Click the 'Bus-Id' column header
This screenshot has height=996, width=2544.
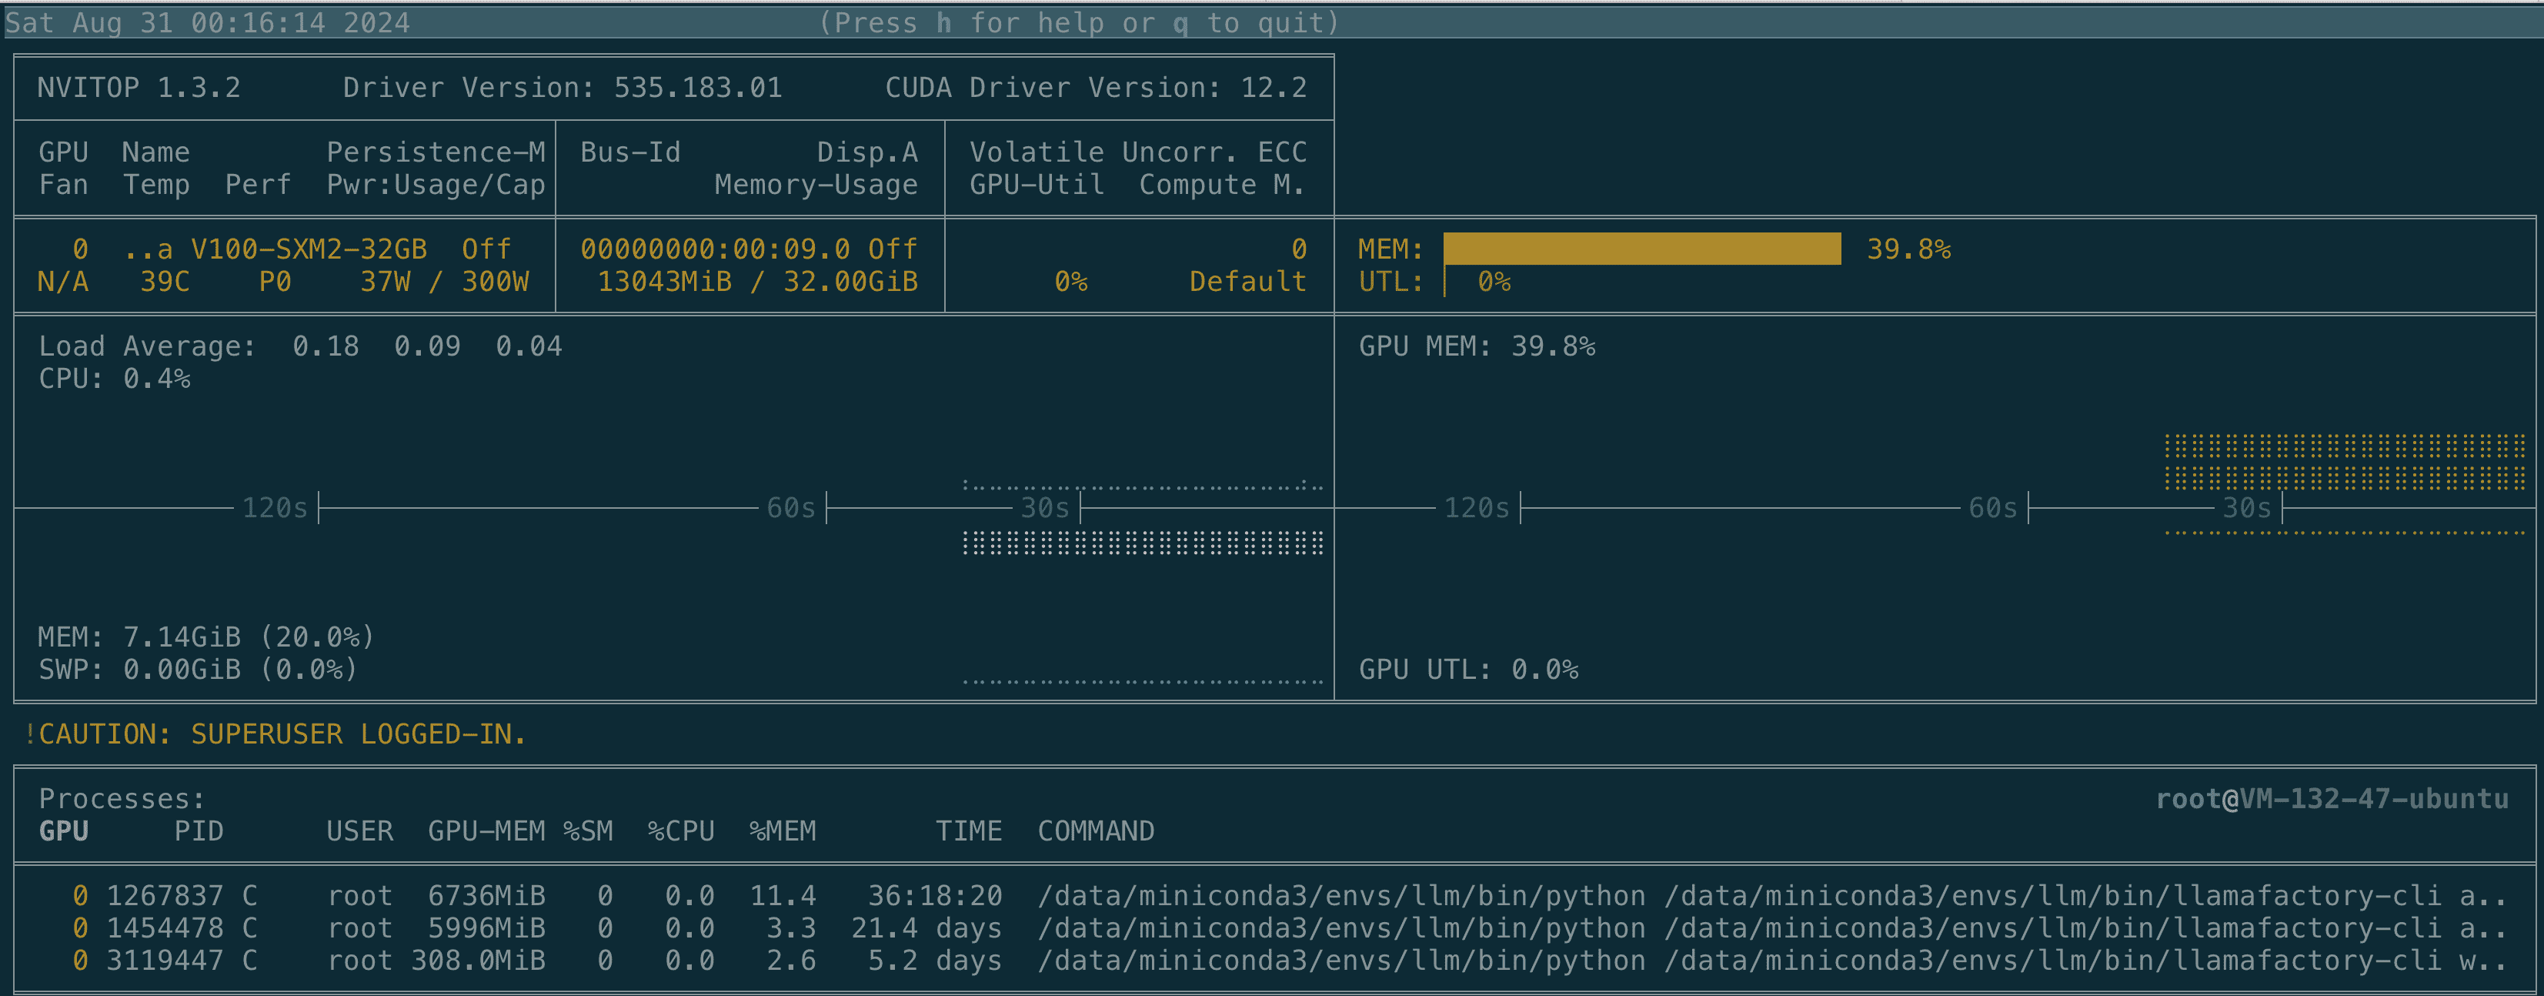pyautogui.click(x=630, y=152)
